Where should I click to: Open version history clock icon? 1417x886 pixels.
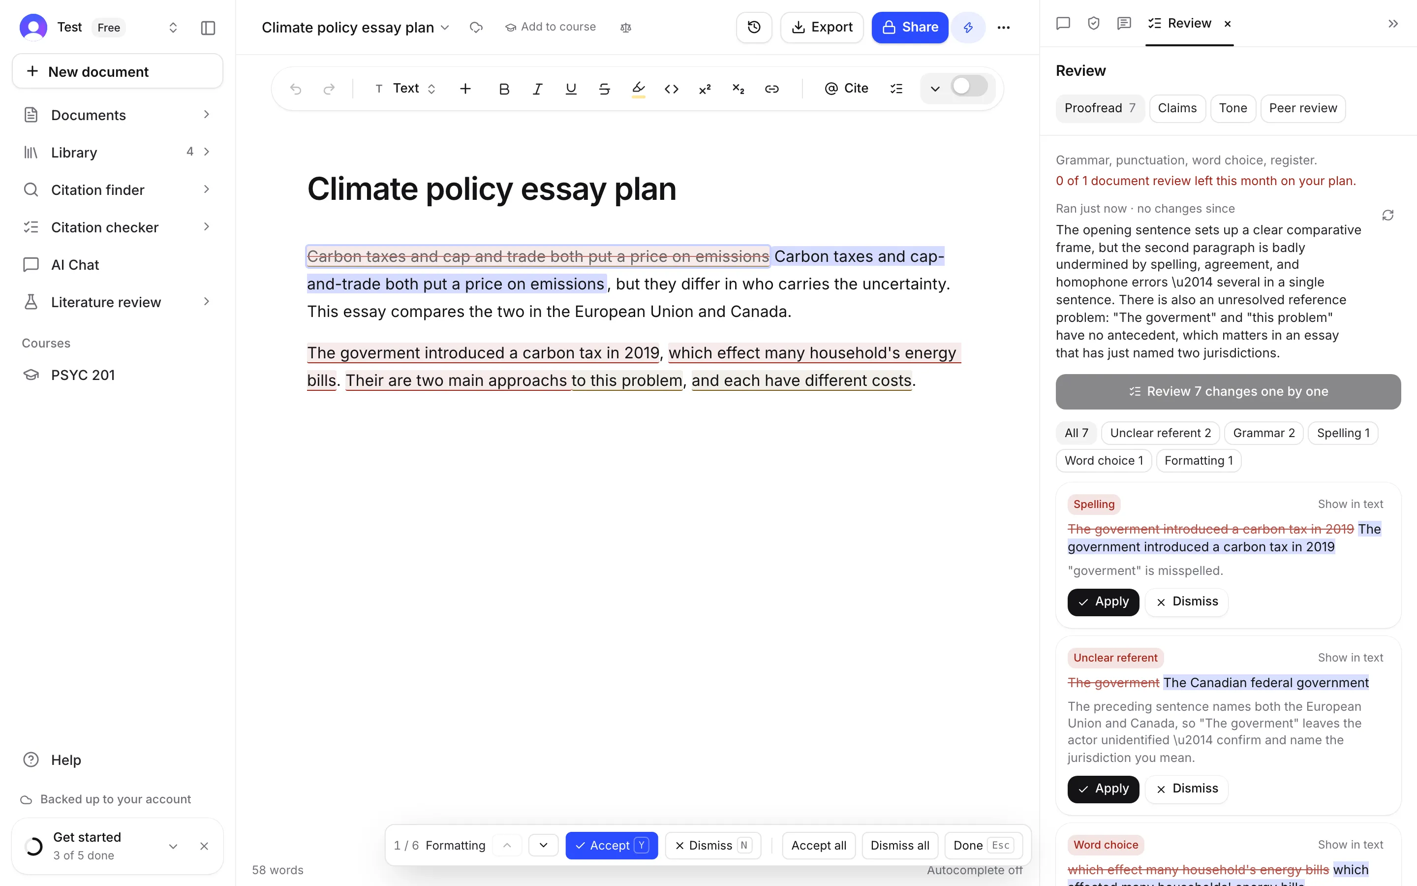[x=754, y=27]
